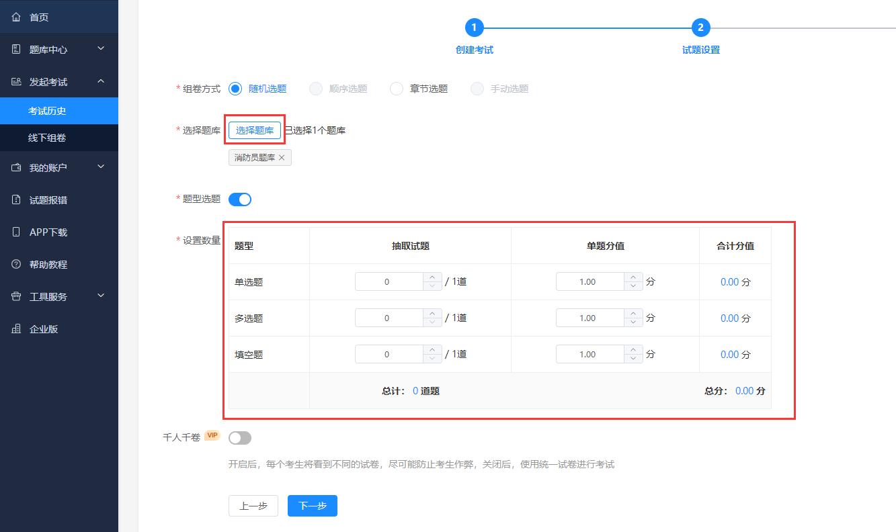Screen dimensions: 896x532
Task: Collapse the 发起考试 sidebar menu
Action: coord(59,81)
